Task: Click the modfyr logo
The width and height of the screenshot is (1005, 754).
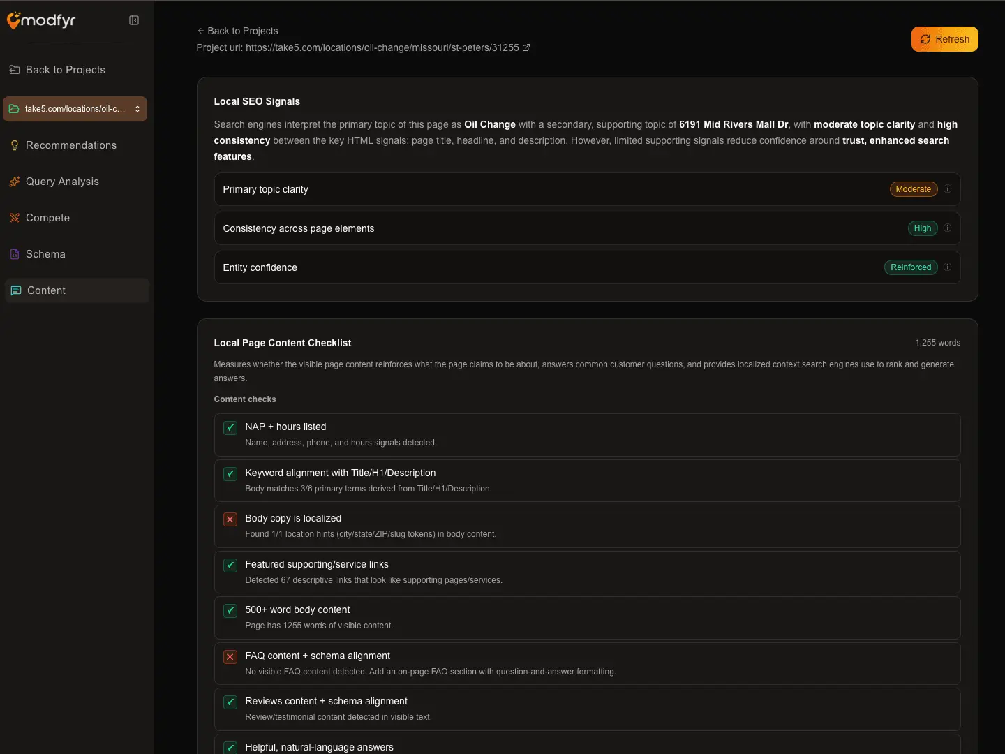Action: 41,20
